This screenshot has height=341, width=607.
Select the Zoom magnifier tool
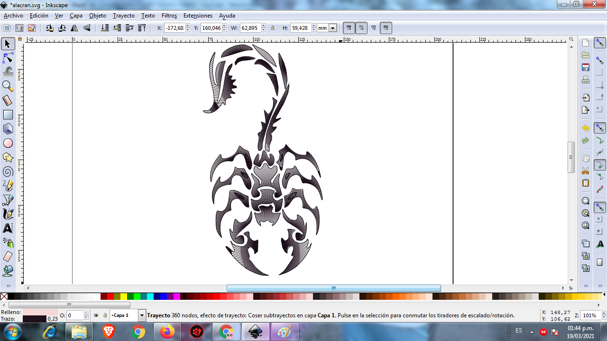(x=8, y=86)
